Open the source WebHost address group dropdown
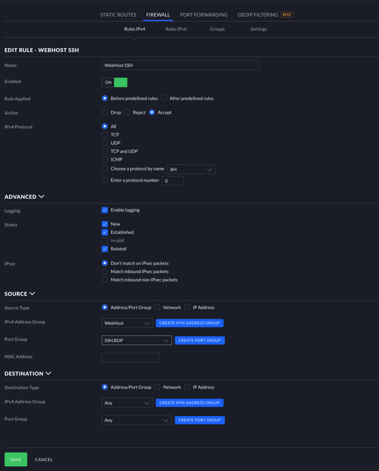 pos(127,323)
